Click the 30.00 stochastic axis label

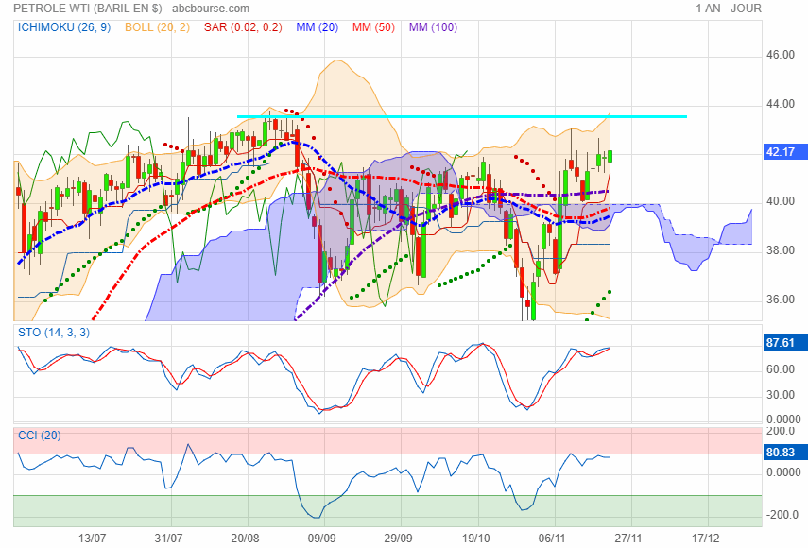coord(781,395)
